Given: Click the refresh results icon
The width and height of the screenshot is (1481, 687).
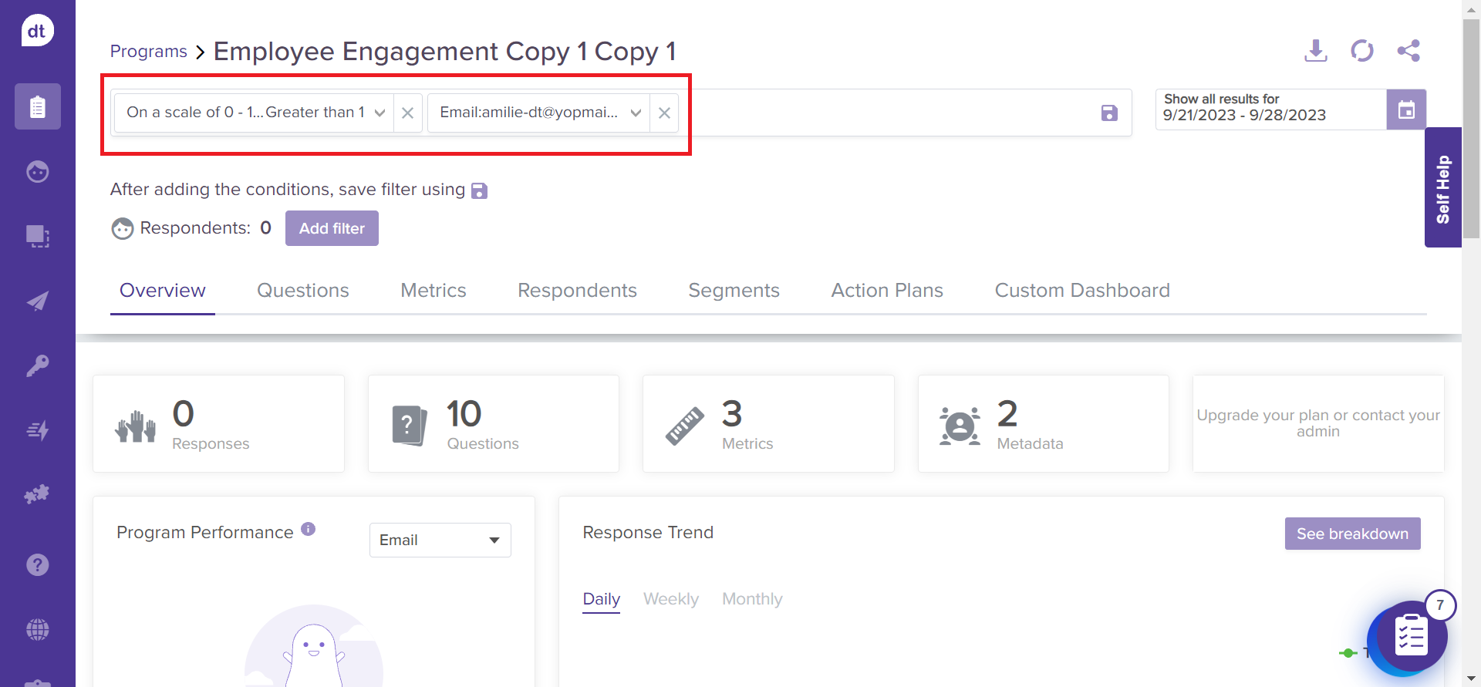Looking at the screenshot, I should [x=1361, y=51].
